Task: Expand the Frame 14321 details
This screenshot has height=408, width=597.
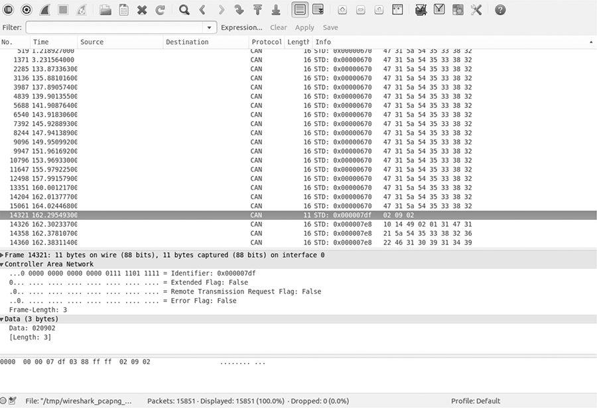Action: pyautogui.click(x=3, y=255)
